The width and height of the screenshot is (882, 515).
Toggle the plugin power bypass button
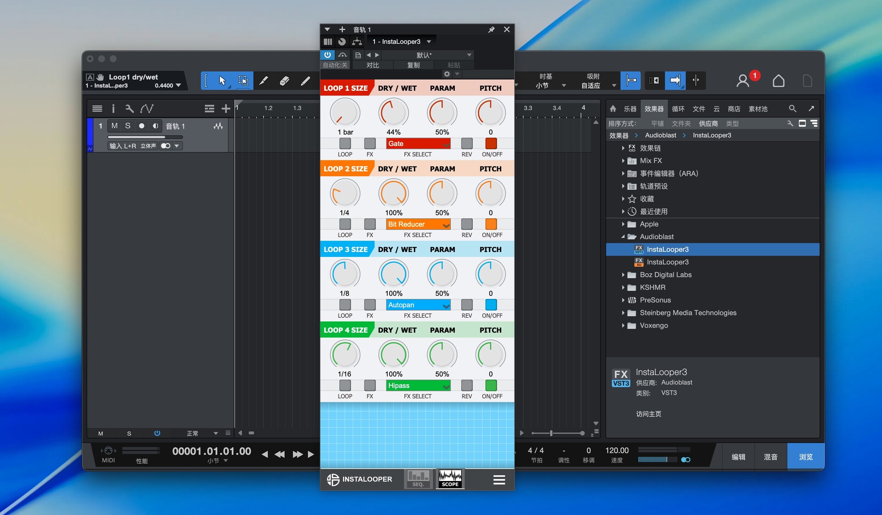pos(328,55)
